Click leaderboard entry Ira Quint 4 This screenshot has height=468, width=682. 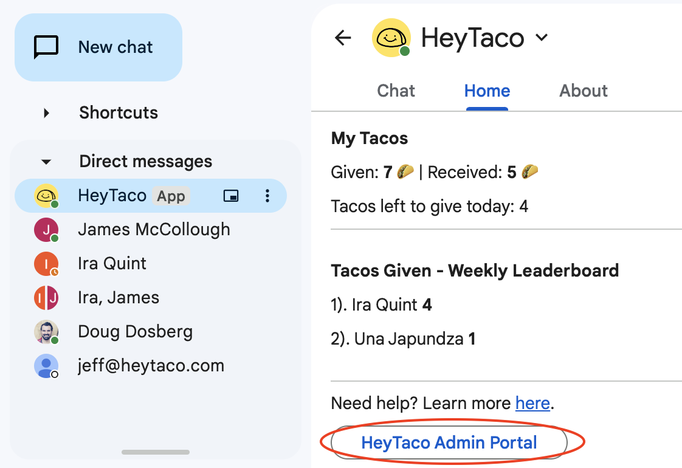coord(381,305)
